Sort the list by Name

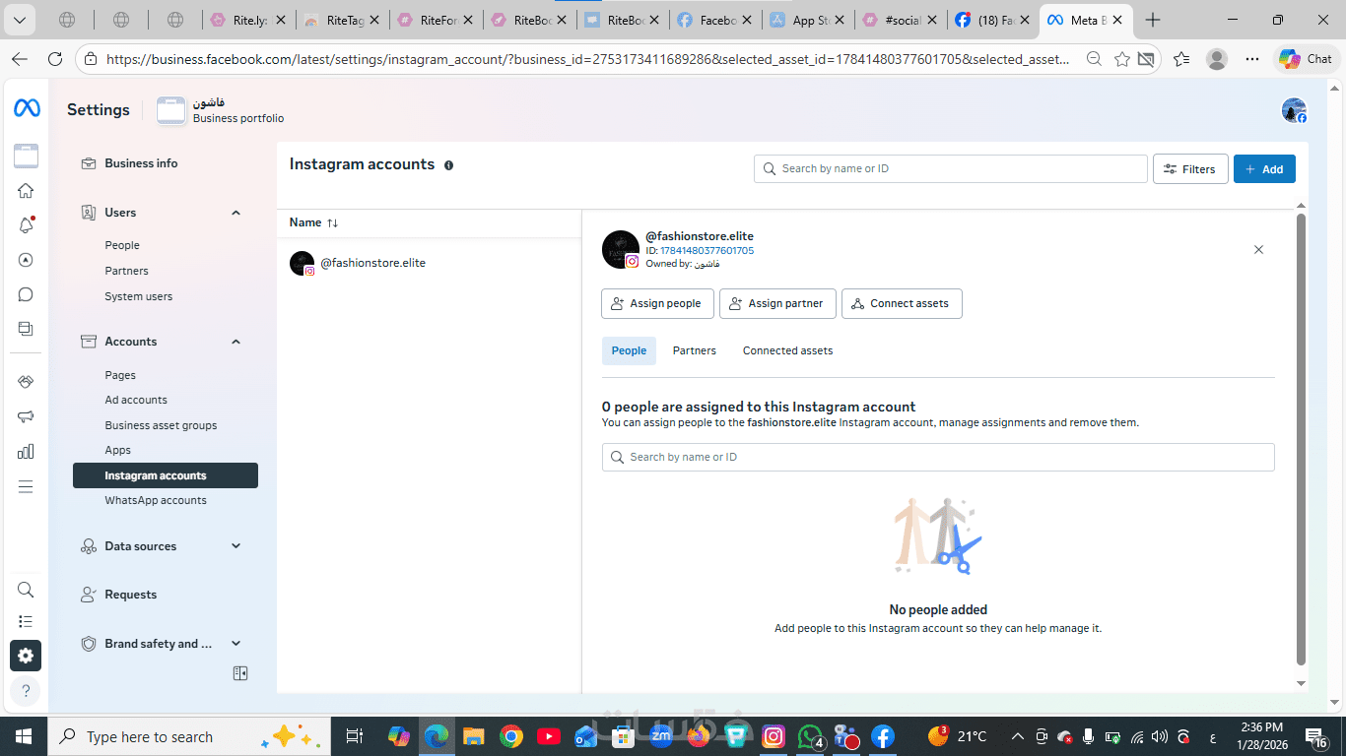click(313, 222)
